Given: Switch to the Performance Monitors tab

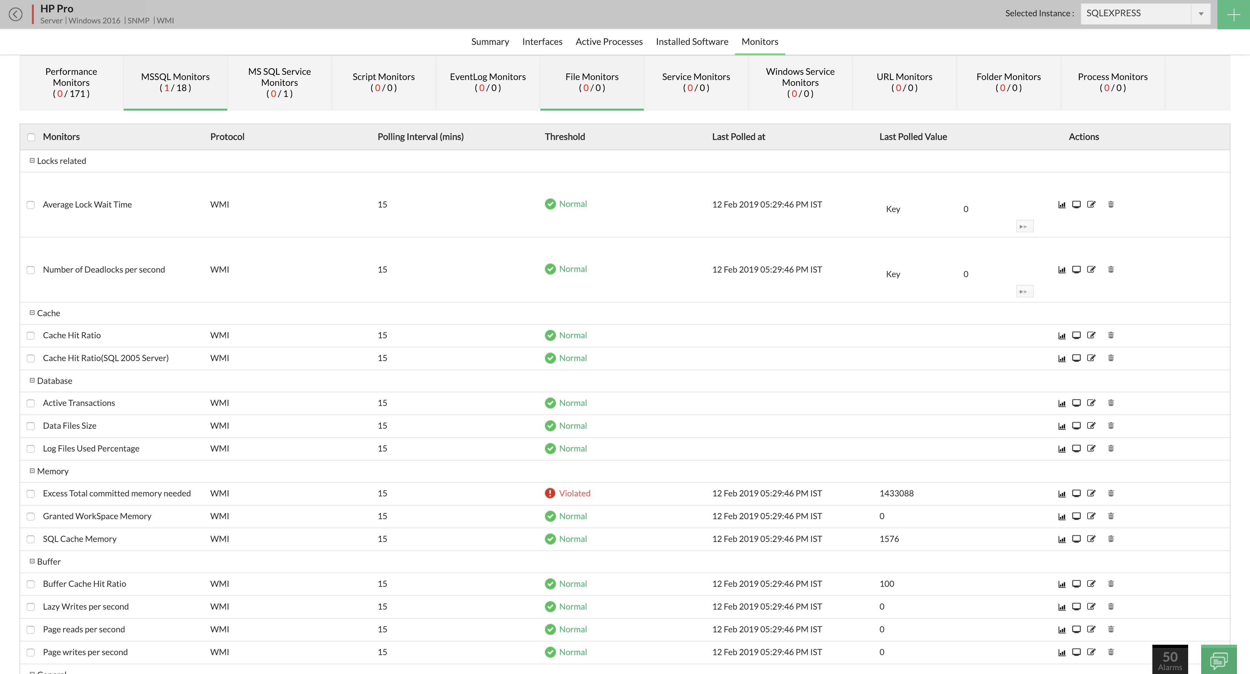Looking at the screenshot, I should click(71, 82).
